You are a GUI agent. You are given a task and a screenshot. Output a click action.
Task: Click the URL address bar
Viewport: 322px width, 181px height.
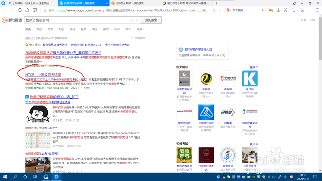pos(131,10)
